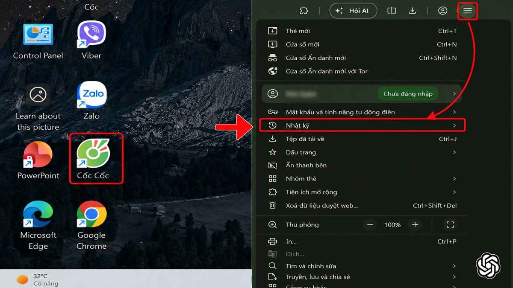Image resolution: width=513 pixels, height=288 pixels.
Task: Click the Chưa đăng nhập badge
Action: (x=408, y=94)
